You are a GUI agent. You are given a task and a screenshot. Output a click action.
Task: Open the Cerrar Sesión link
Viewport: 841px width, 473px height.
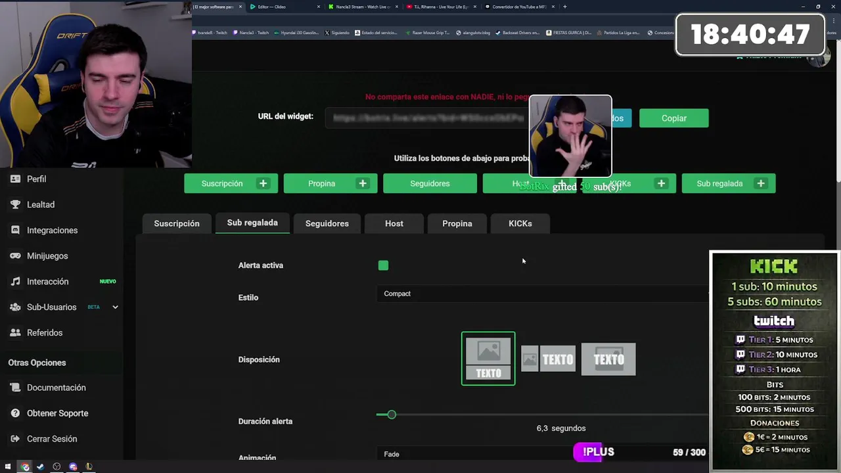click(52, 439)
